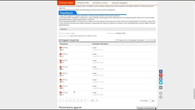195x110 pixels.
Task: Click the Посмотреть другие heading
Action: pos(70,107)
